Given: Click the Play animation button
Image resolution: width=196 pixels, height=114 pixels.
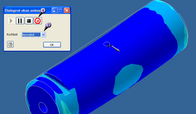Looking at the screenshot, I should click(x=11, y=21).
